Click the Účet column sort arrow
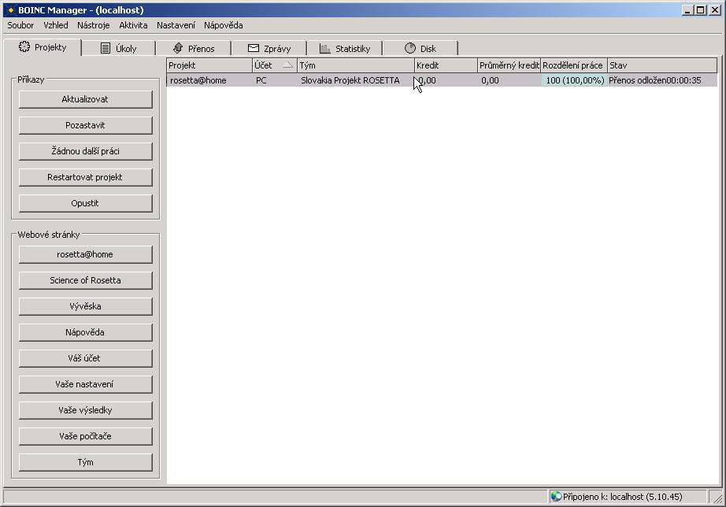The height and width of the screenshot is (507, 726). [287, 65]
